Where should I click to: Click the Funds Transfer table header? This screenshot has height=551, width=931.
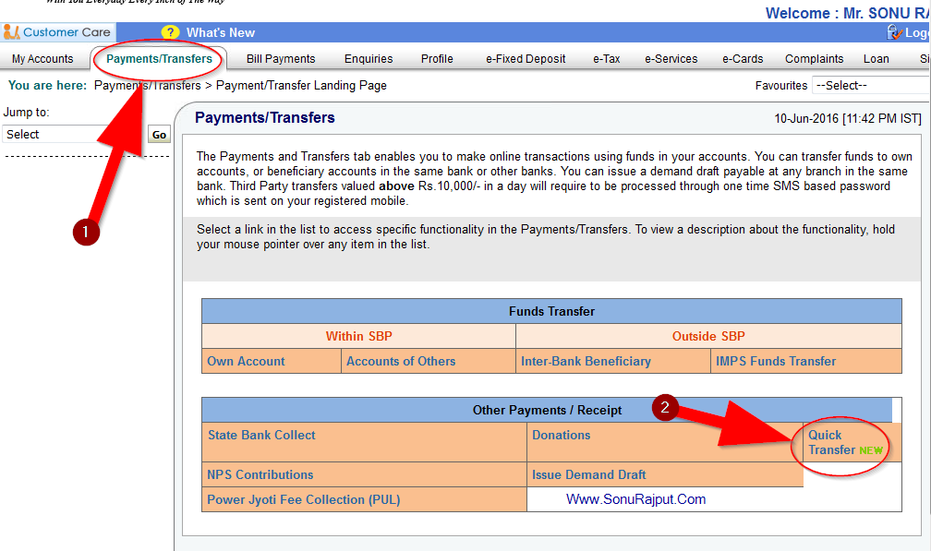coord(551,311)
